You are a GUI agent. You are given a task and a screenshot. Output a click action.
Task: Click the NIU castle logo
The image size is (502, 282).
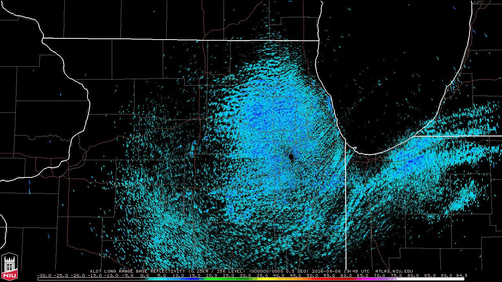tap(9, 266)
